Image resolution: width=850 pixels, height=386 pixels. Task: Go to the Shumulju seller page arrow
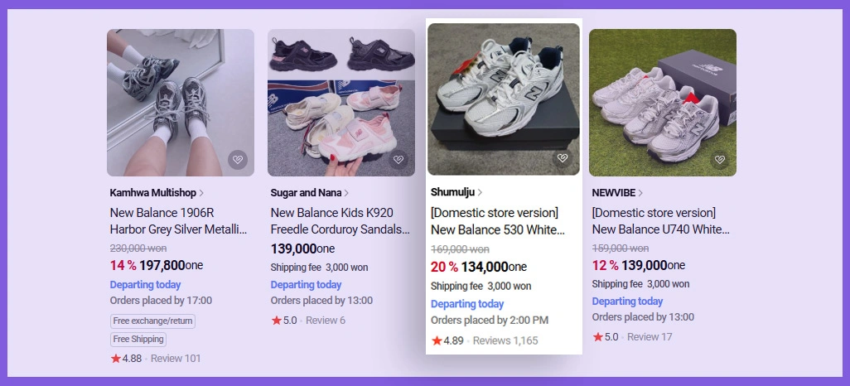tap(480, 192)
